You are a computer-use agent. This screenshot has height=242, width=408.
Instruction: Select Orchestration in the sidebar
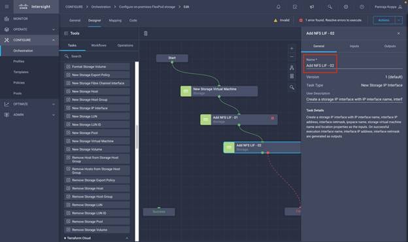point(23,51)
